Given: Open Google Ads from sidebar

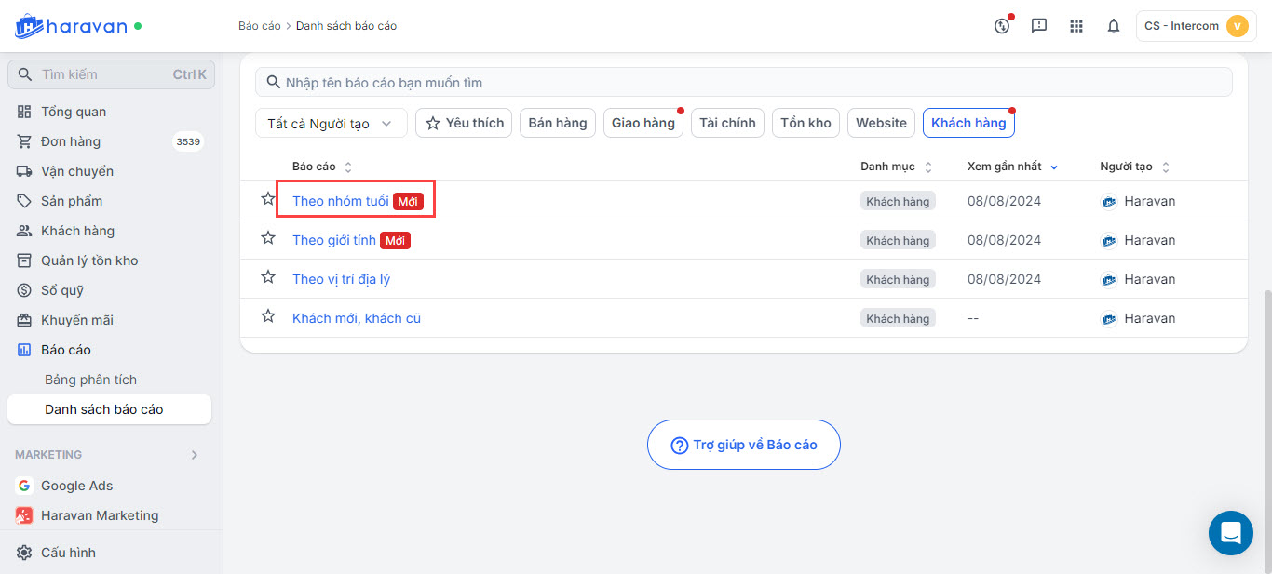Looking at the screenshot, I should [x=76, y=486].
